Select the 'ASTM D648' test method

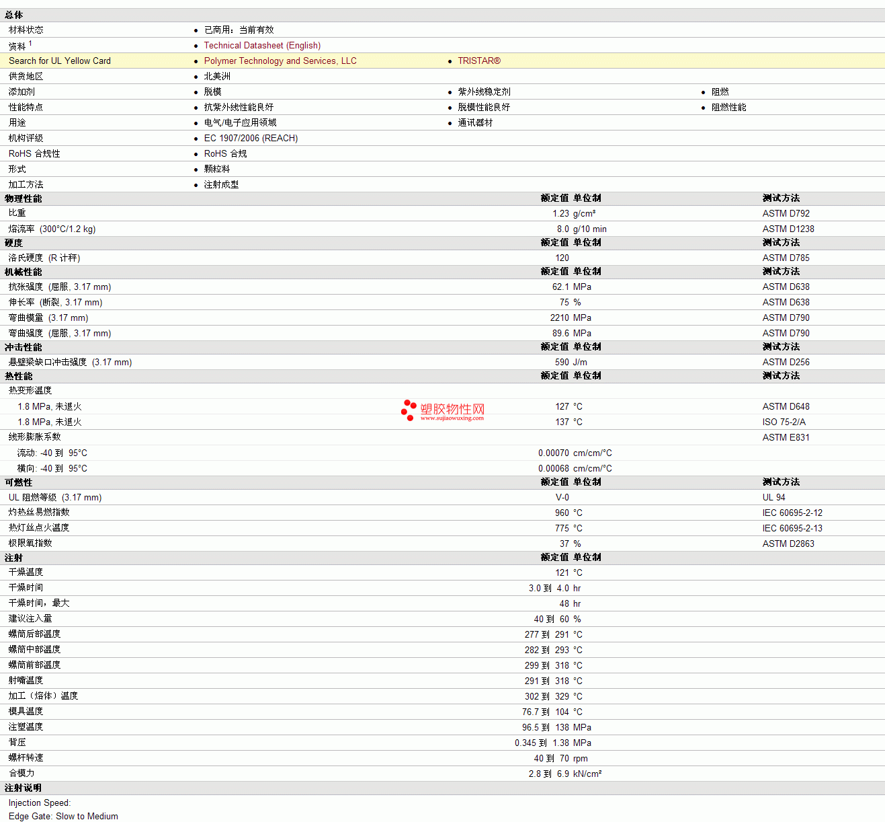pyautogui.click(x=786, y=406)
